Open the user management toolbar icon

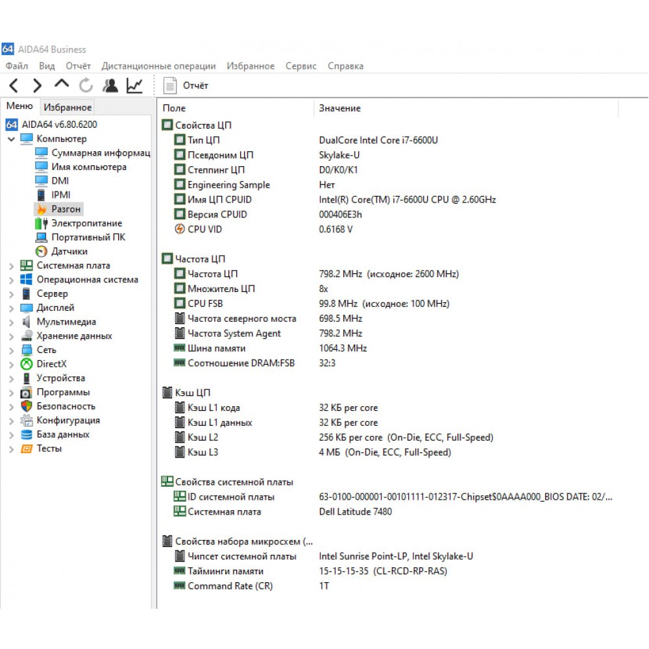[110, 86]
